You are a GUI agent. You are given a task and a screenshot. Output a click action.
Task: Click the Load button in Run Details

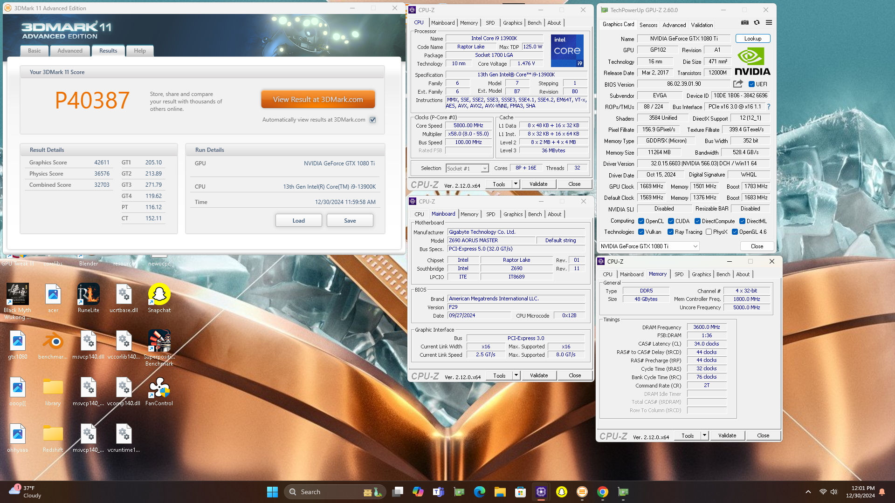299,221
